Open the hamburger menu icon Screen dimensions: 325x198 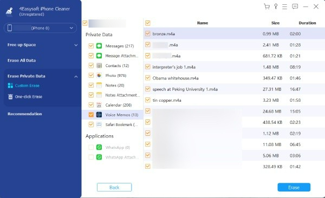[x=284, y=6]
